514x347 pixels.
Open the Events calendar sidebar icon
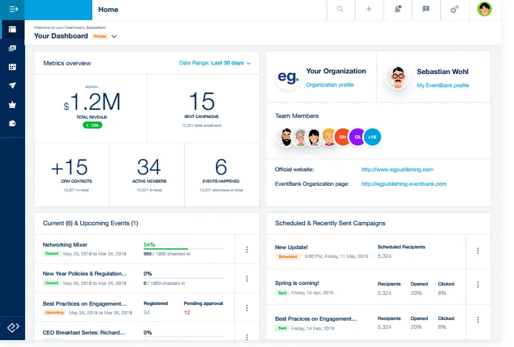pyautogui.click(x=13, y=67)
